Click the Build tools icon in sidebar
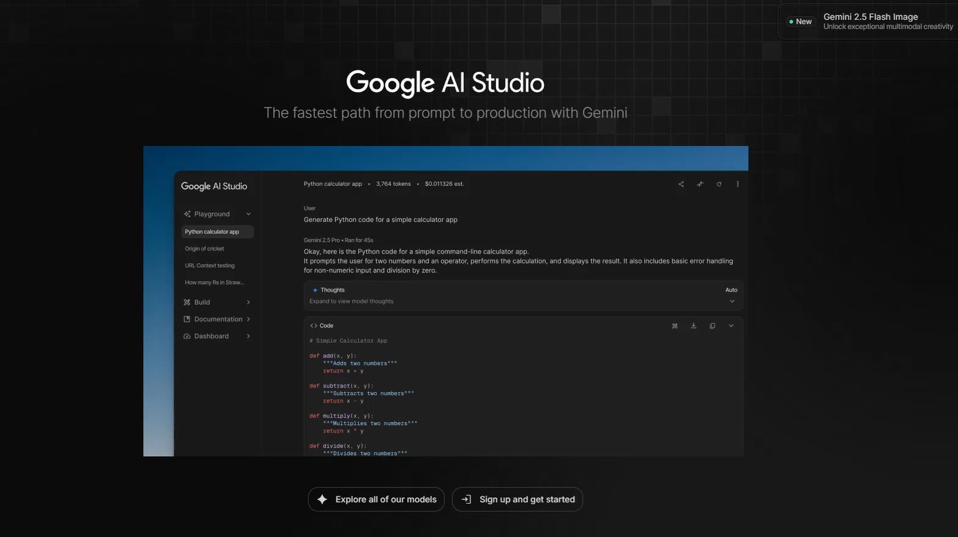This screenshot has width=958, height=537. point(187,302)
